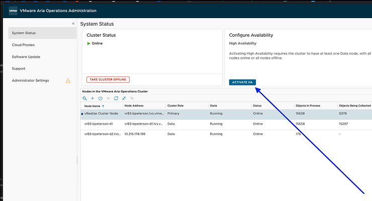Click the 10.216.178.198 node address cell
The height and width of the screenshot is (201, 372).
point(135,134)
